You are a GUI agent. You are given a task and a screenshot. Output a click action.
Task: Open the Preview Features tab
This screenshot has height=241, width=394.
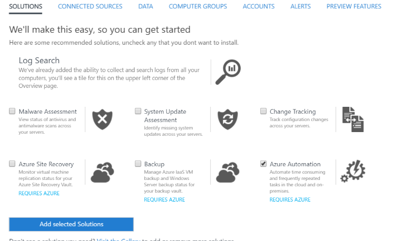354,6
